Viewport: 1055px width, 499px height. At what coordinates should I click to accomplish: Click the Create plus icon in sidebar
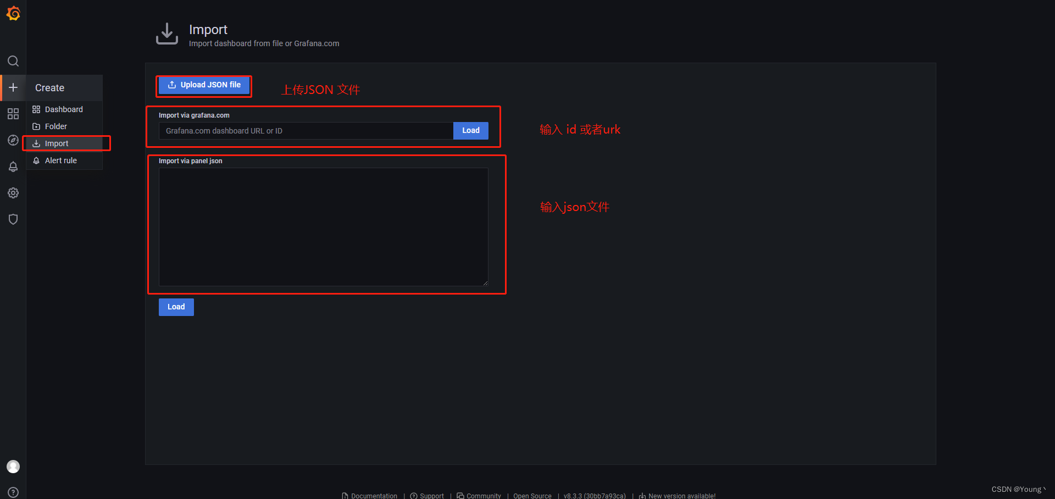pyautogui.click(x=13, y=87)
